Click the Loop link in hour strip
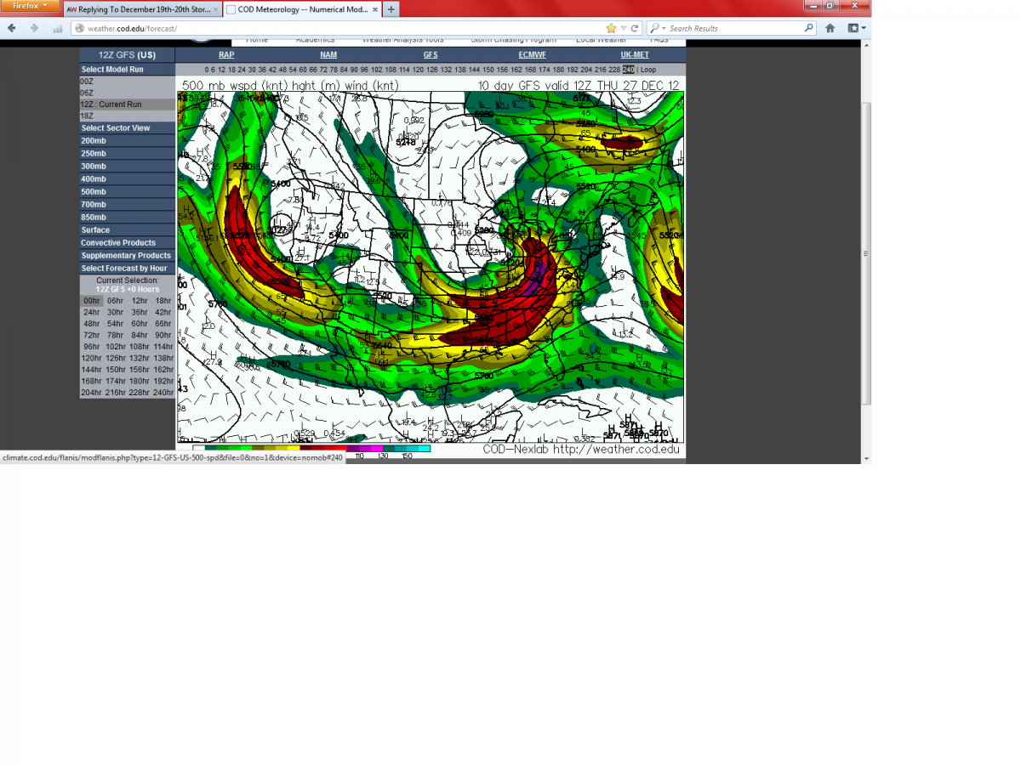Viewport: 1021px width, 765px height. pos(648,70)
